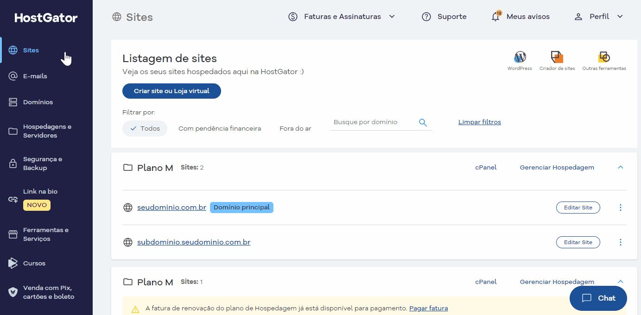Click the Suporte question mark icon
The height and width of the screenshot is (315, 641).
426,17
